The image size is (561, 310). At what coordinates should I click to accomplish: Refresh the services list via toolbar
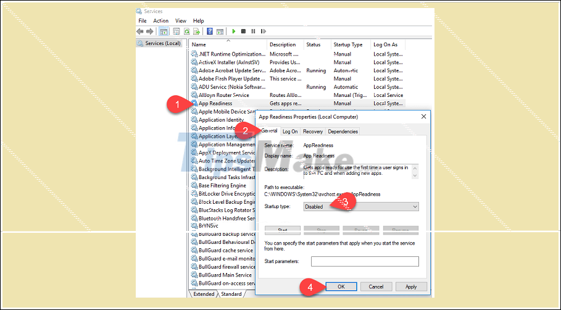coord(186,31)
